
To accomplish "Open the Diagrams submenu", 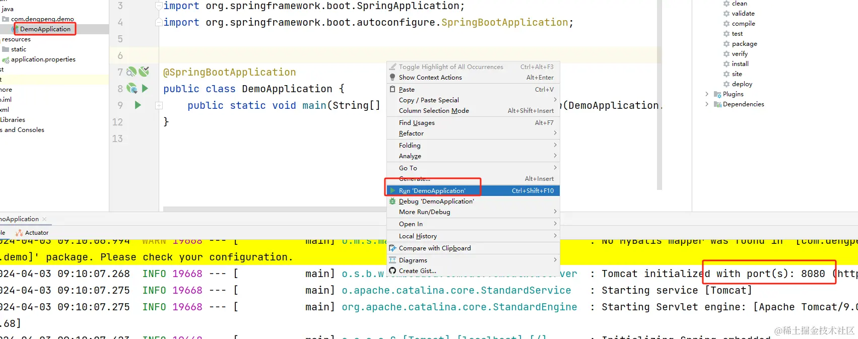I will (473, 260).
